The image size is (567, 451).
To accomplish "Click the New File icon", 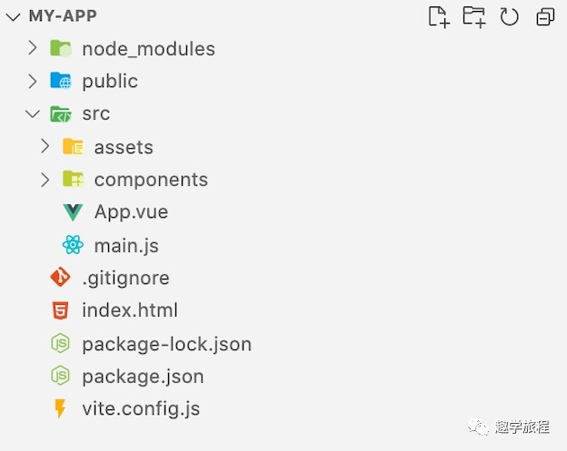I will (x=439, y=16).
